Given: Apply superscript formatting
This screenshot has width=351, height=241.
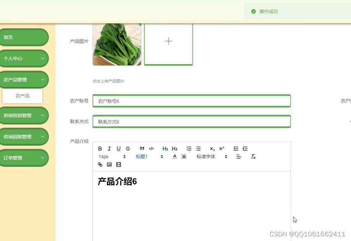Looking at the screenshot, I should click(221, 149).
